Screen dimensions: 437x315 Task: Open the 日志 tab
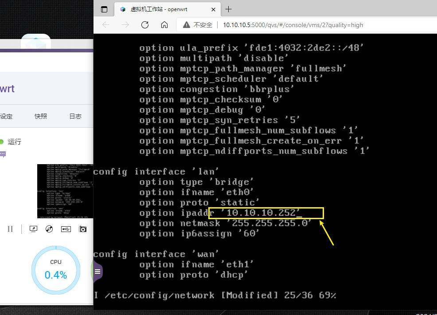[x=75, y=116]
